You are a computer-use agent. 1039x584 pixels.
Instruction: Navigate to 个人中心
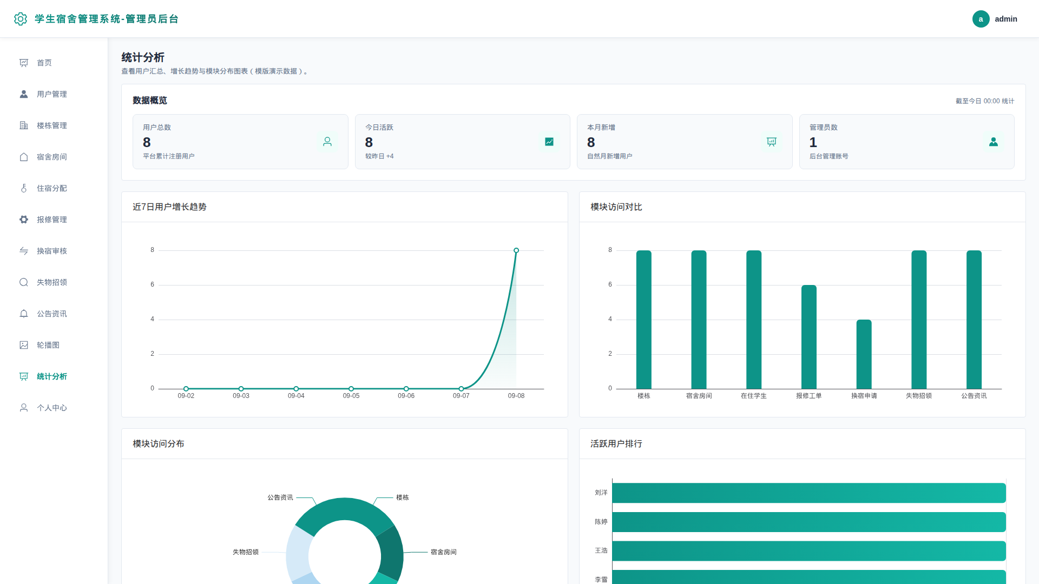click(54, 408)
